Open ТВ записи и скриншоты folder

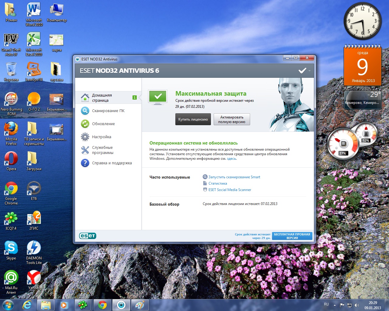[34, 134]
